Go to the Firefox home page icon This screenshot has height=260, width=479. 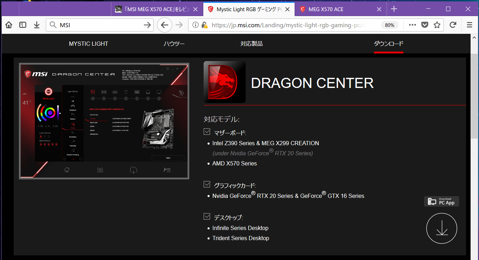pyautogui.click(x=9, y=25)
